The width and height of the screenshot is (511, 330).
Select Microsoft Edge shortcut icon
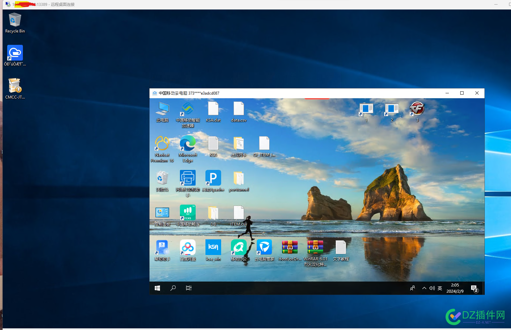point(188,144)
